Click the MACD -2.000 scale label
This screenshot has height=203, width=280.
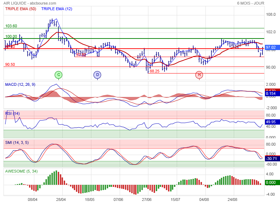(271, 108)
